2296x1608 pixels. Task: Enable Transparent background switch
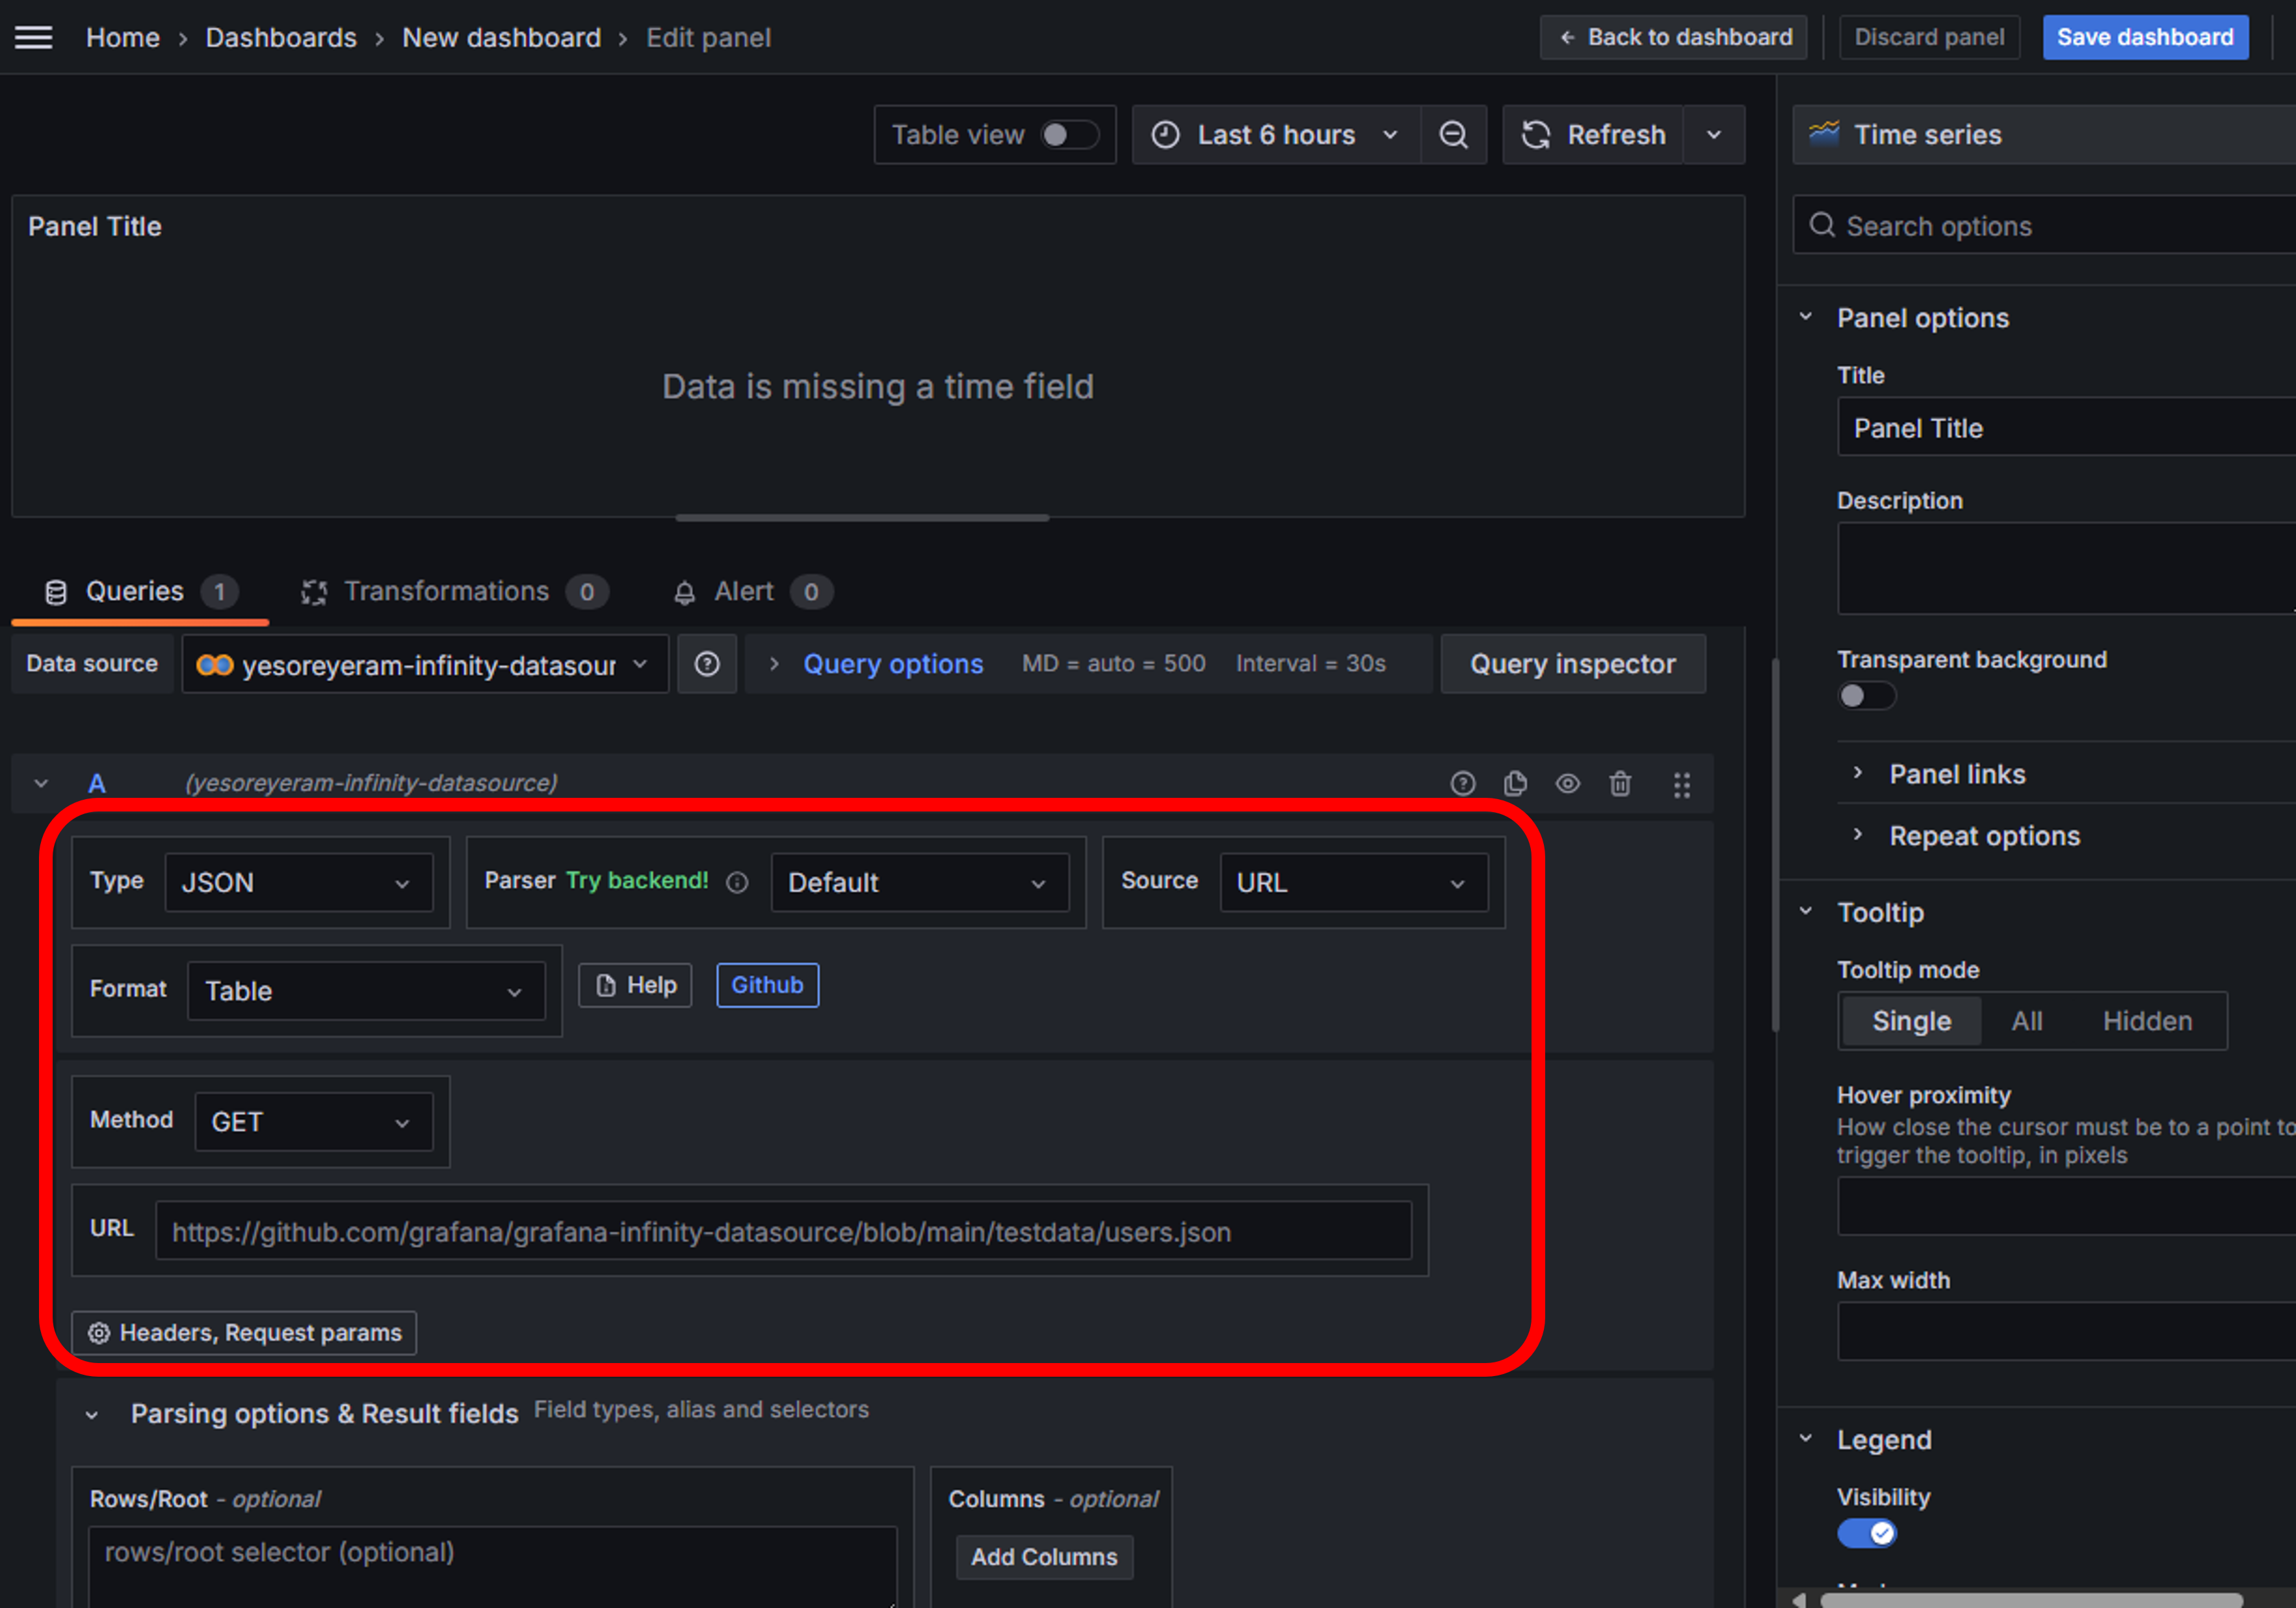(x=1866, y=696)
